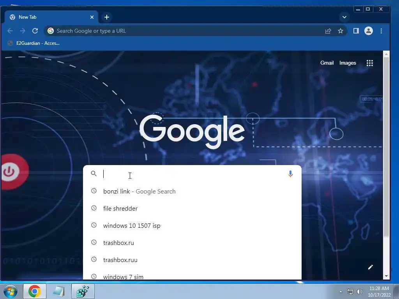The width and height of the screenshot is (399, 299).
Task: Choose the 'file shredder' suggestion
Action: pyautogui.click(x=192, y=209)
